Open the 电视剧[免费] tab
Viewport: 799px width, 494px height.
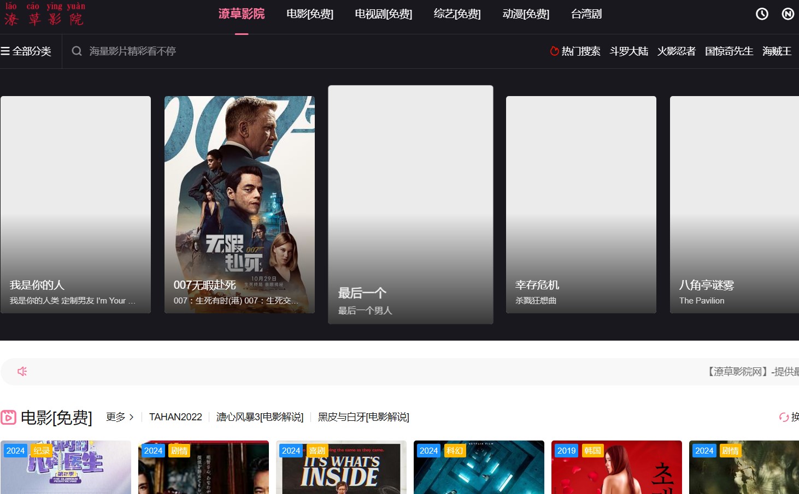(x=384, y=14)
